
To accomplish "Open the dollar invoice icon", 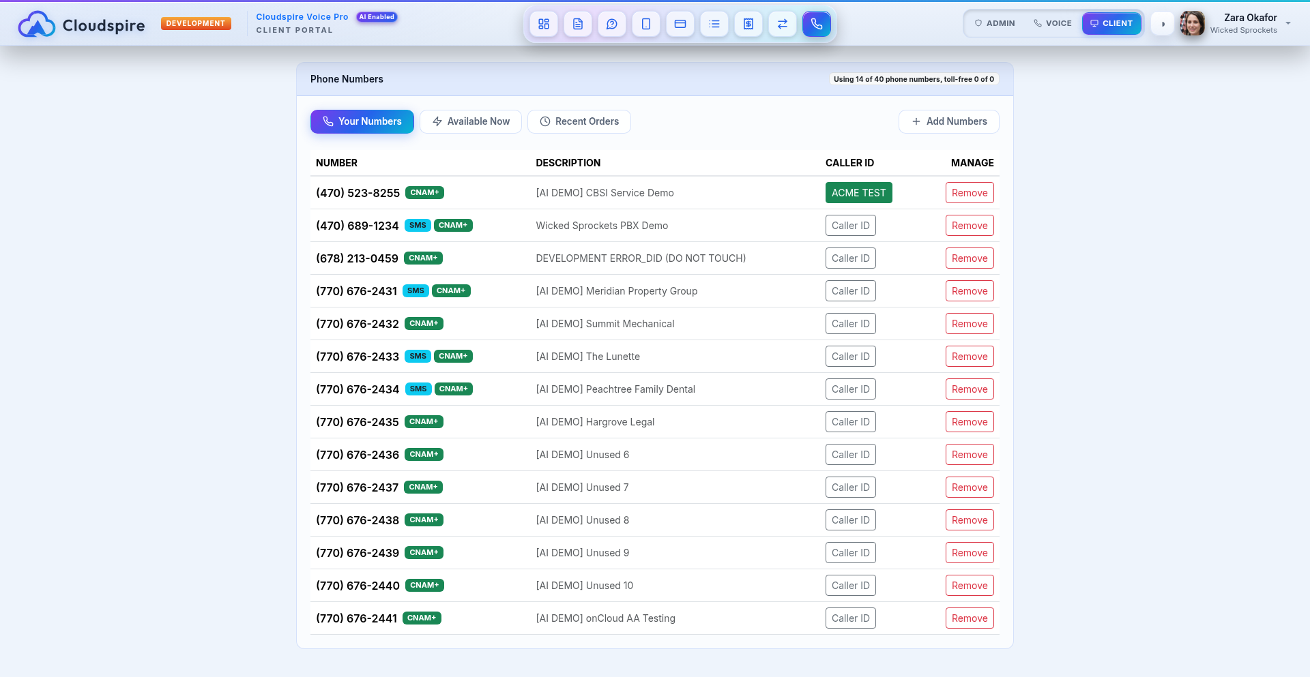I will [748, 24].
